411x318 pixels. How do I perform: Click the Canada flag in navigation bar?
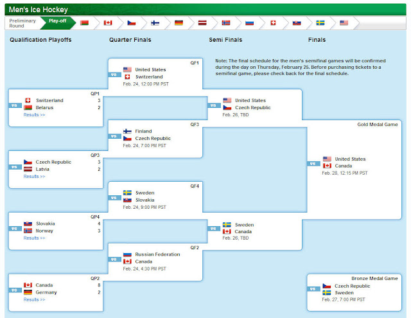pos(108,22)
